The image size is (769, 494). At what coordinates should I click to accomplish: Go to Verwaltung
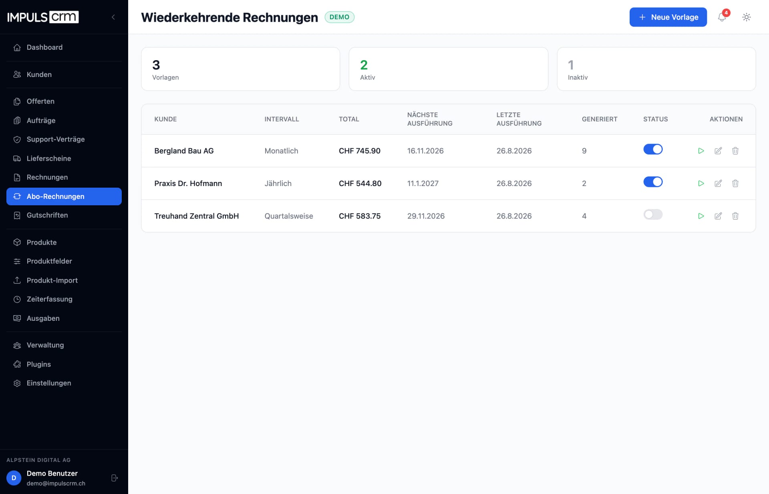(x=64, y=345)
